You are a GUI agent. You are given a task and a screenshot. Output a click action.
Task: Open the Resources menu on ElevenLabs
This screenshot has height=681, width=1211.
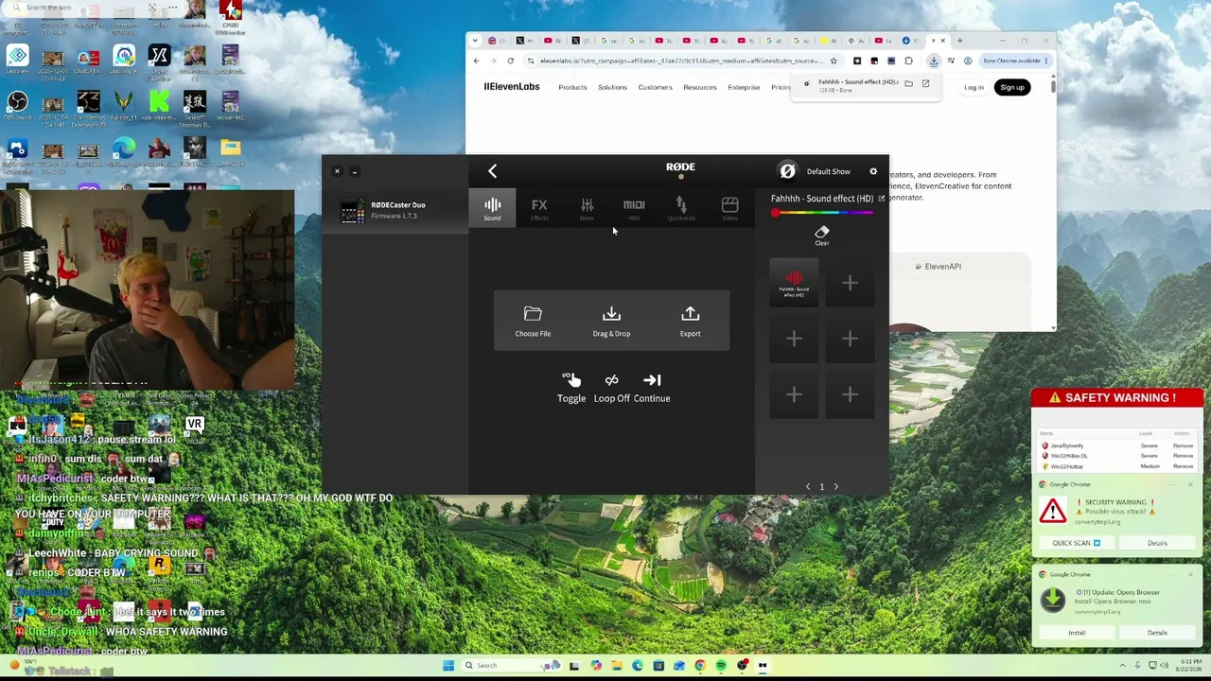click(x=700, y=87)
